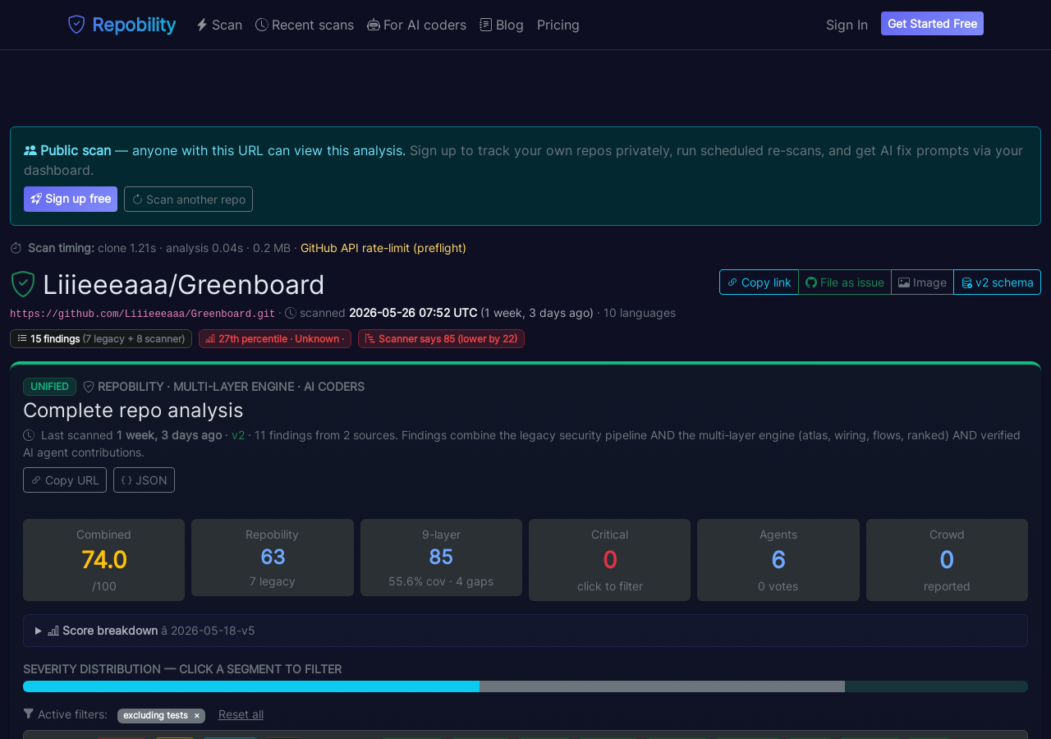Click the Copy URL button
1051x739 pixels.
[x=65, y=480]
